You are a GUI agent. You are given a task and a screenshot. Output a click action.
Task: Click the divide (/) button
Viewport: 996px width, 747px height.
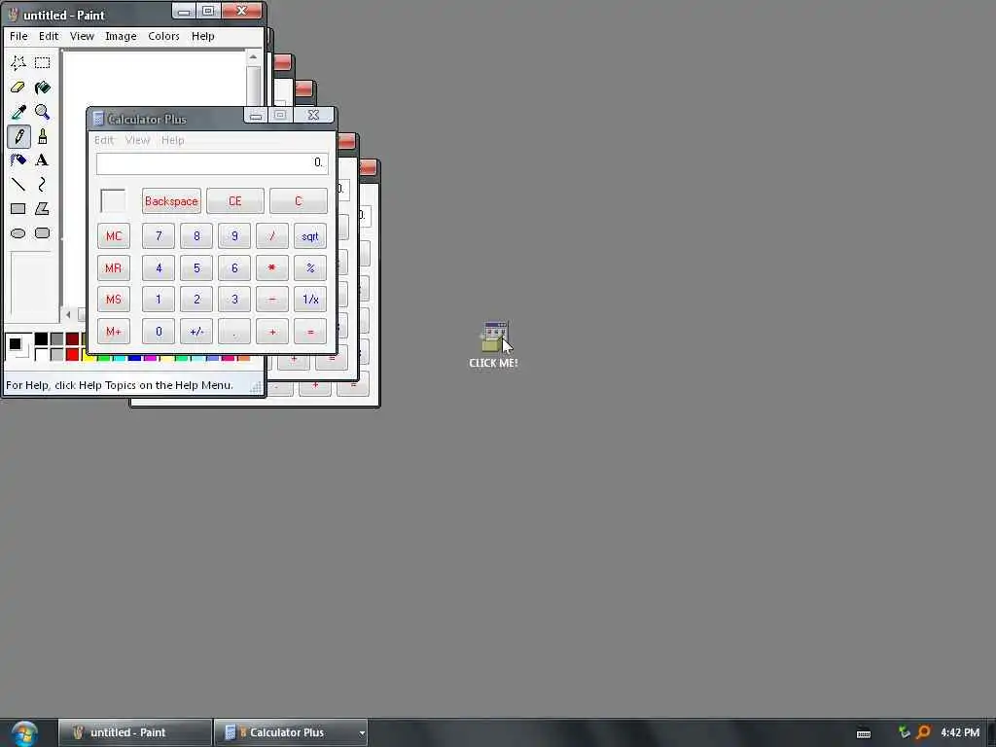(272, 236)
